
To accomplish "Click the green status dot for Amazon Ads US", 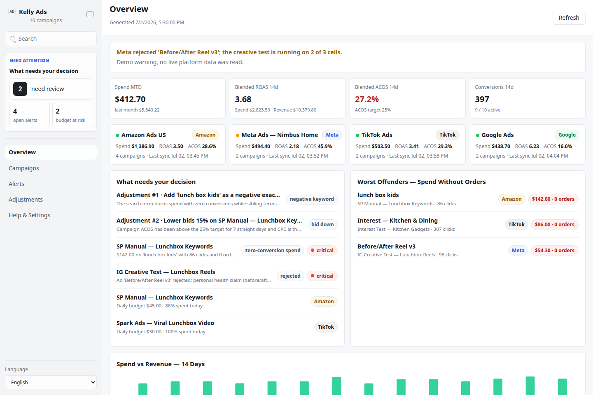I will coord(117,135).
